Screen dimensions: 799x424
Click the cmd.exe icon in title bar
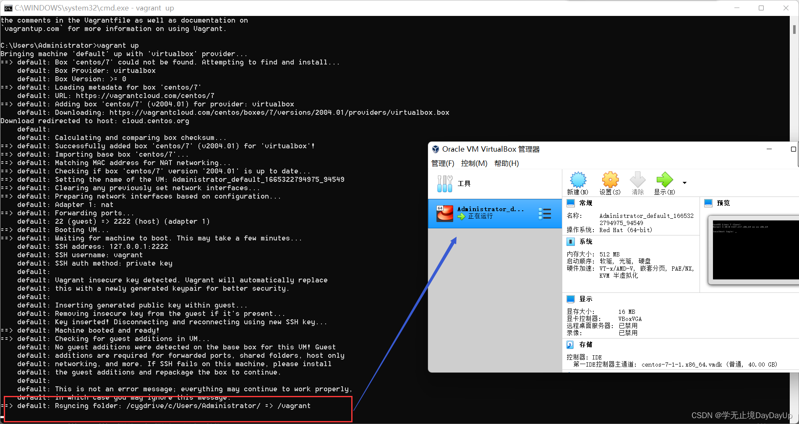point(8,8)
